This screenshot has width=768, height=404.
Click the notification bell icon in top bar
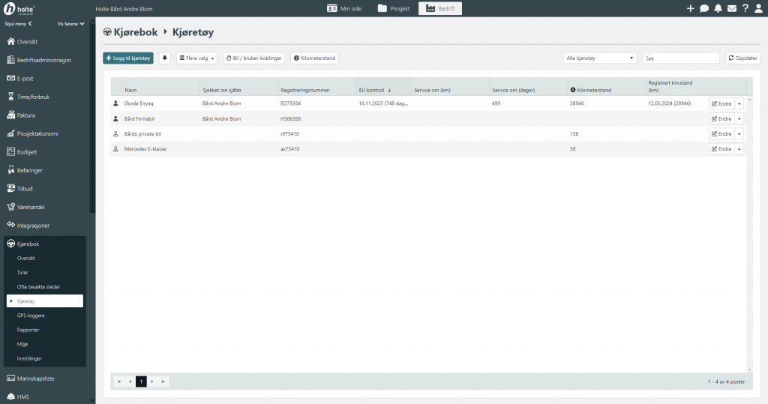(718, 8)
